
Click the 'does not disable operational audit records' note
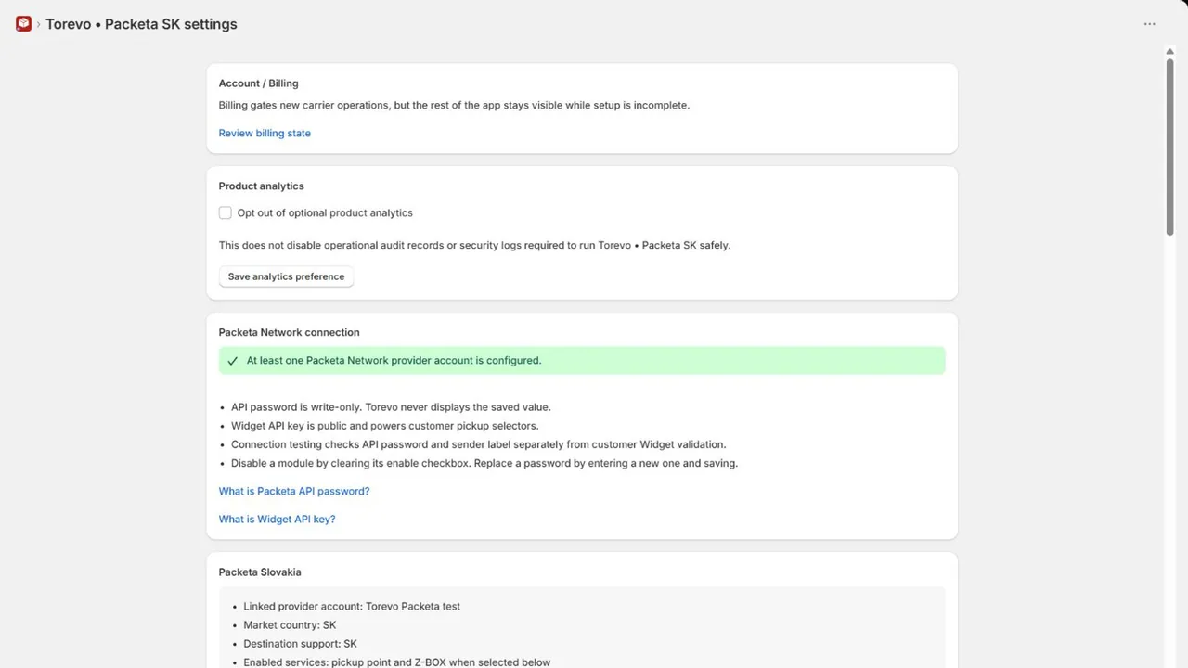click(474, 246)
